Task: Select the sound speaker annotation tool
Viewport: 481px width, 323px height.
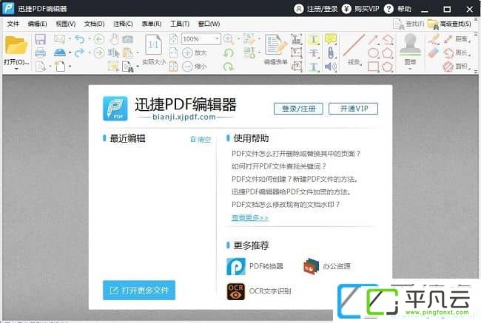Action: coord(330,67)
